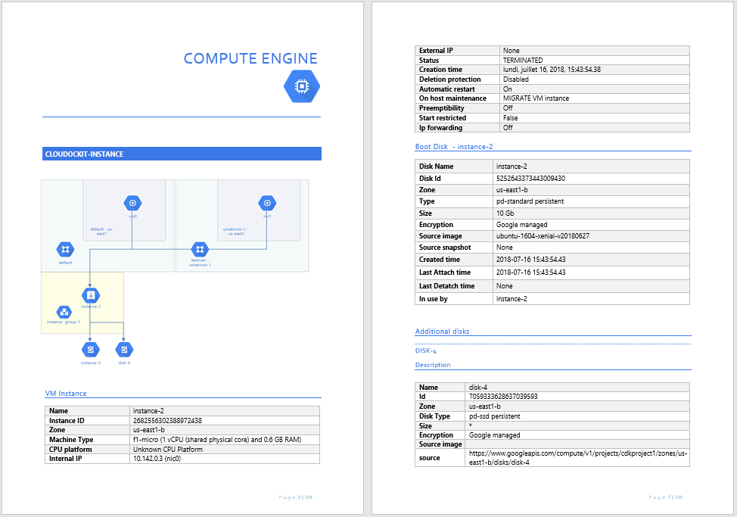
Task: Select the disk-4 icon in the diagram
Action: [124, 350]
